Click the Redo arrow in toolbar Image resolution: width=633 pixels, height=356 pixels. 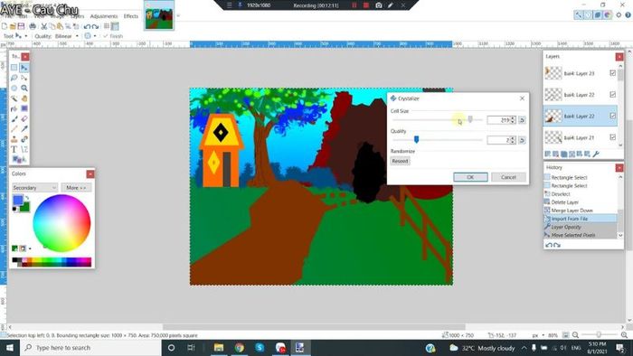point(95,26)
